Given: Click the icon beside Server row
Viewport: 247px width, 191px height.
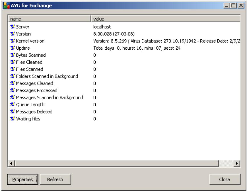Looking at the screenshot, I should 13,27.
